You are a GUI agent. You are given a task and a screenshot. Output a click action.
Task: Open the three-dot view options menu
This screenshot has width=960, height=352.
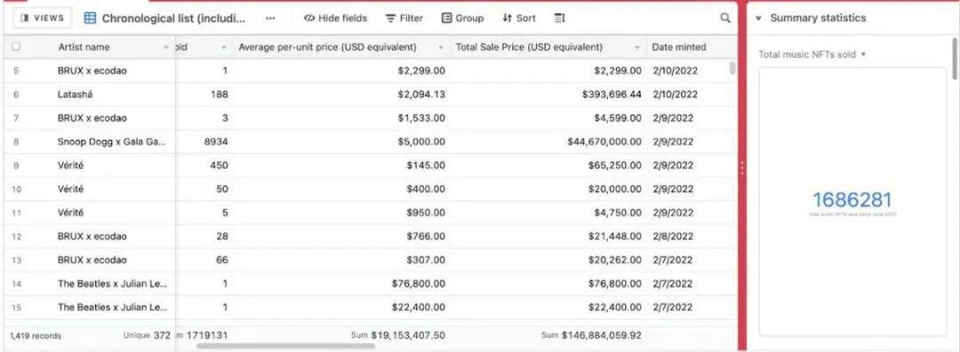(270, 19)
